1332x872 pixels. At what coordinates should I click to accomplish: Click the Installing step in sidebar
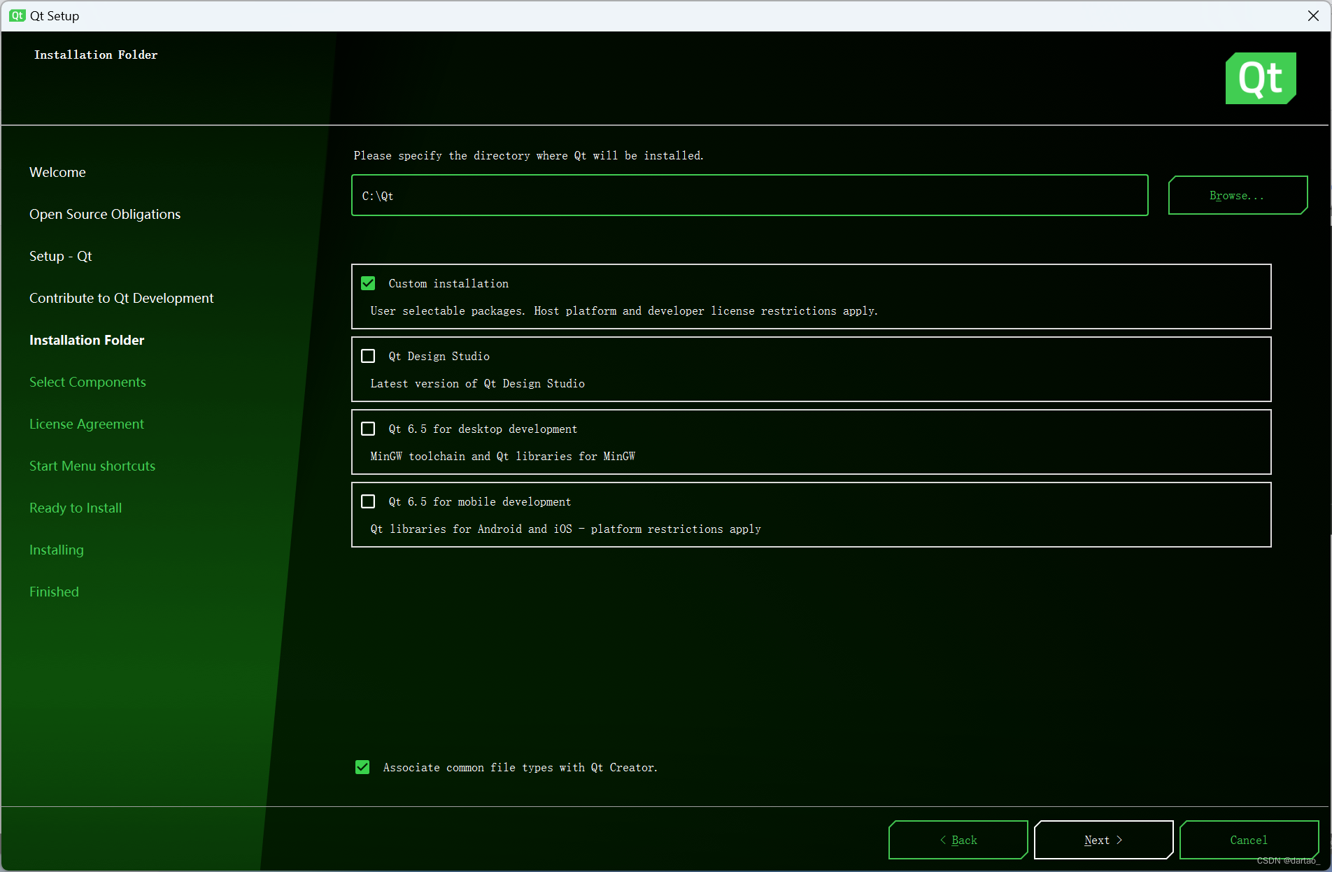tap(57, 550)
